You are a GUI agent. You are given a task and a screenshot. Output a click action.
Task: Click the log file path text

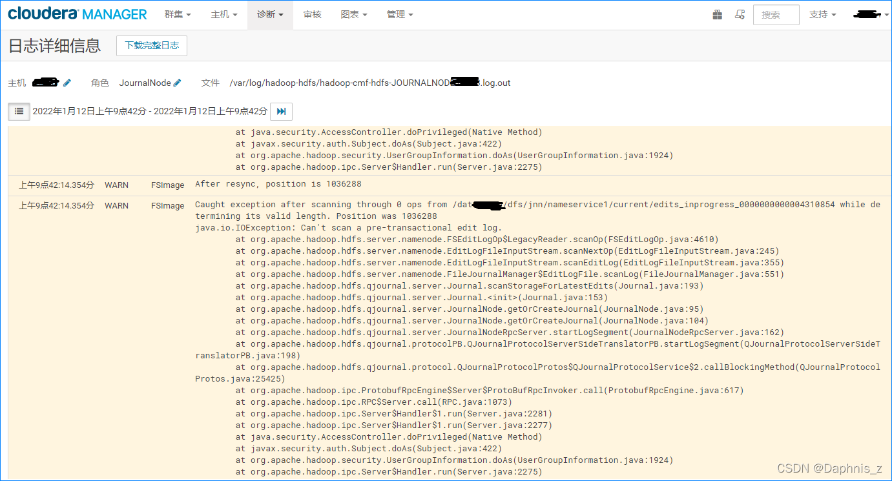click(x=370, y=83)
